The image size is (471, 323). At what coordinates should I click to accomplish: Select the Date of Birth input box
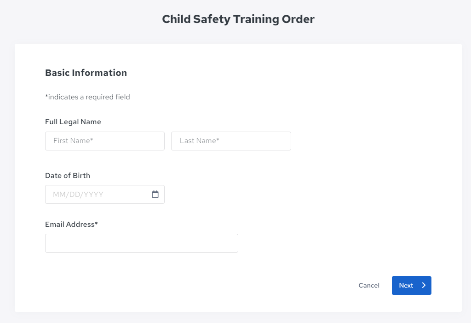tap(105, 195)
